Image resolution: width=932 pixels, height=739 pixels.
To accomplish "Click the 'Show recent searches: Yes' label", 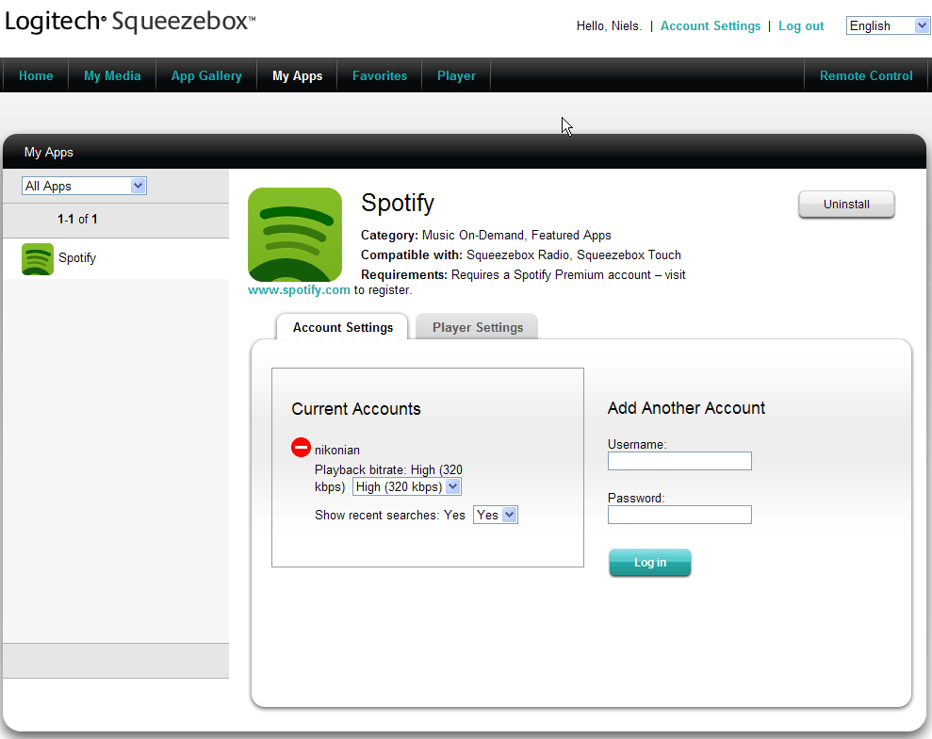I will coord(390,515).
